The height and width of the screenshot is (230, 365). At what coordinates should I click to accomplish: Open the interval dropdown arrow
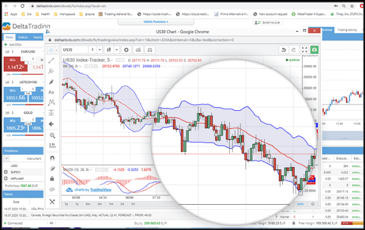(99, 49)
